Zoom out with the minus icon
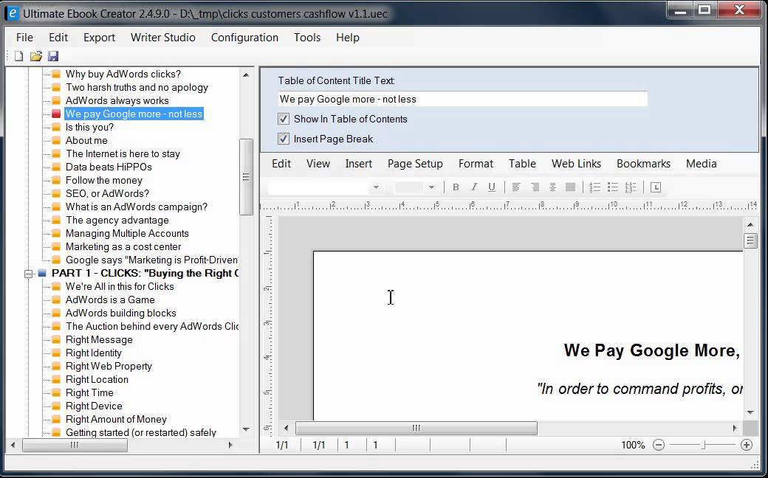768x478 pixels. click(659, 445)
